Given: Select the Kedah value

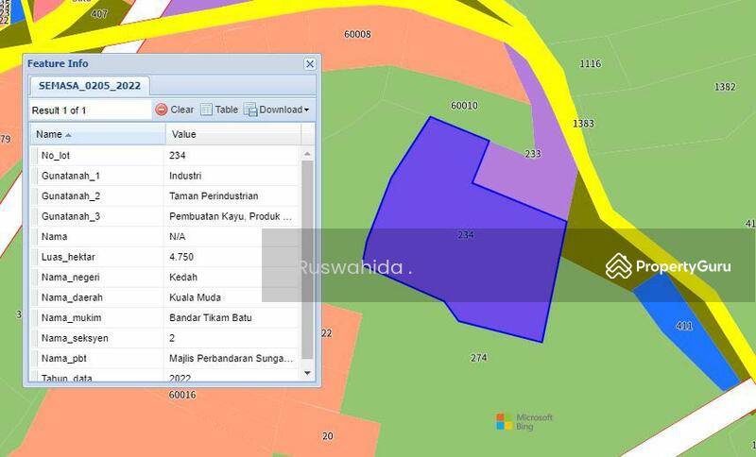Looking at the screenshot, I should [183, 277].
